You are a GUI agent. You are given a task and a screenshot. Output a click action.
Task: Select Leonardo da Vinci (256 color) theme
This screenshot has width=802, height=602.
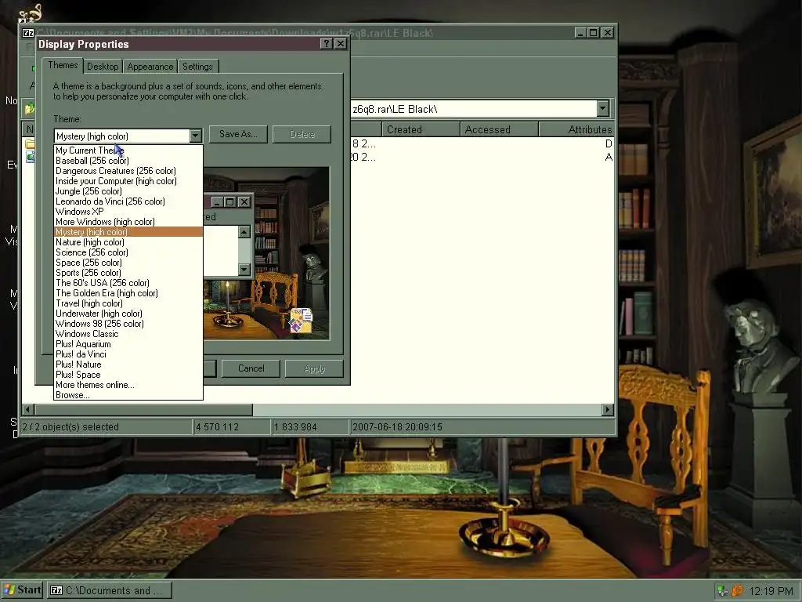pos(128,201)
